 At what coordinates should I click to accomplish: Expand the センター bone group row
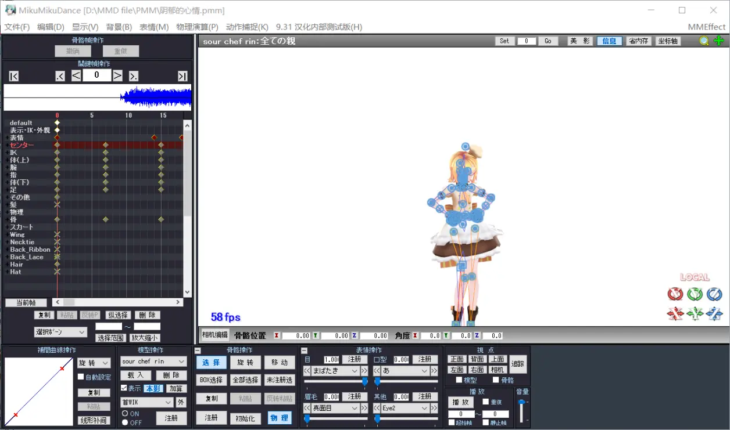7,145
